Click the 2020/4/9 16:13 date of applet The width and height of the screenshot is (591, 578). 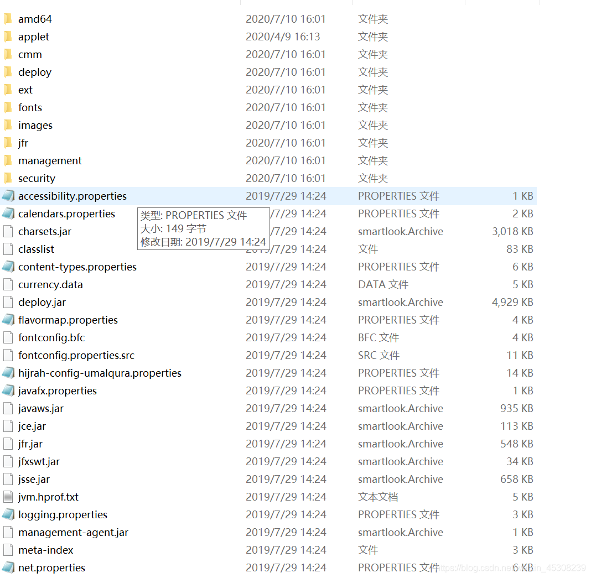click(283, 37)
